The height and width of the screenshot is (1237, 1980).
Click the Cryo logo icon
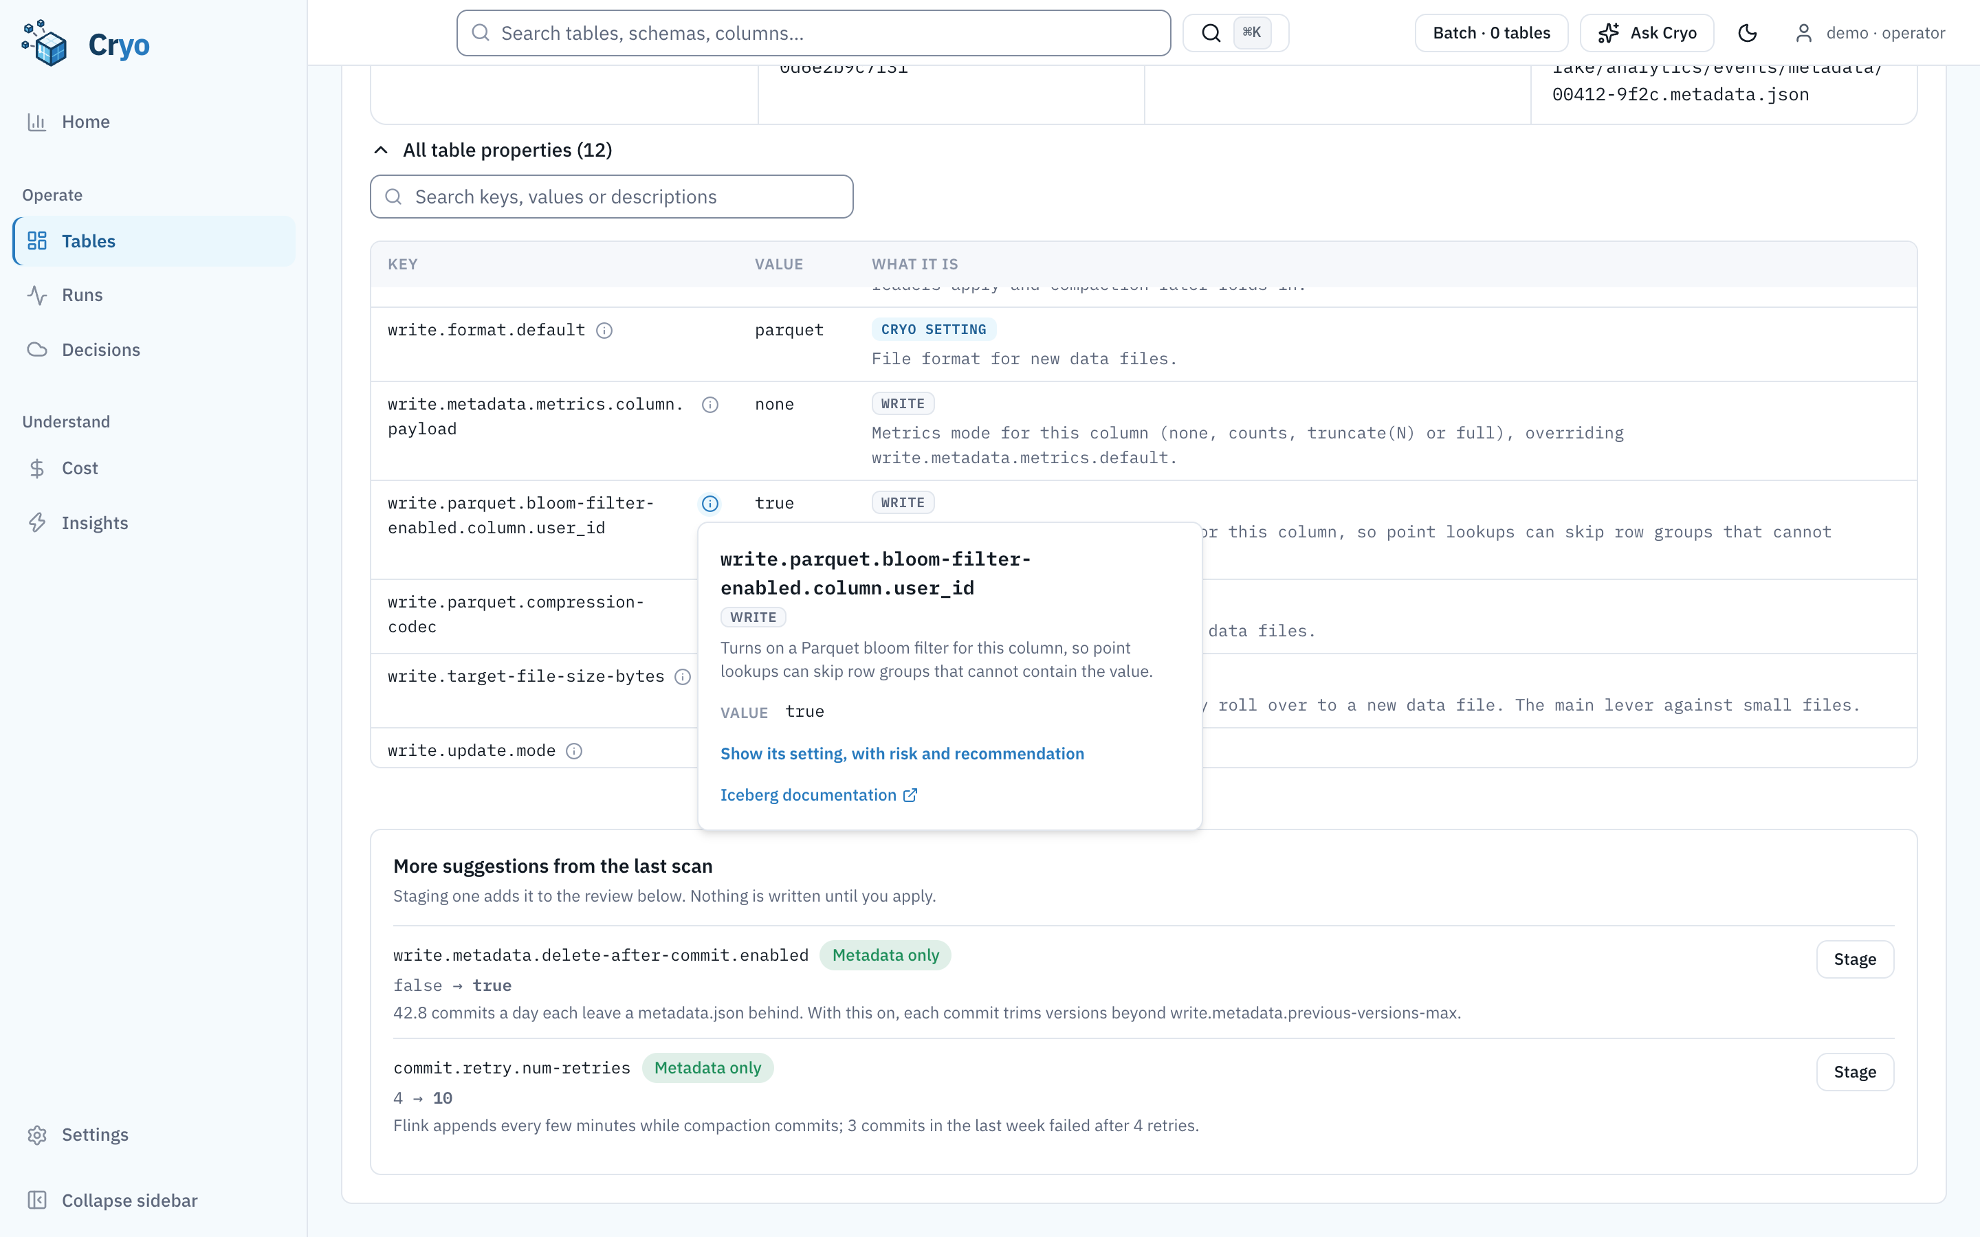click(x=45, y=43)
